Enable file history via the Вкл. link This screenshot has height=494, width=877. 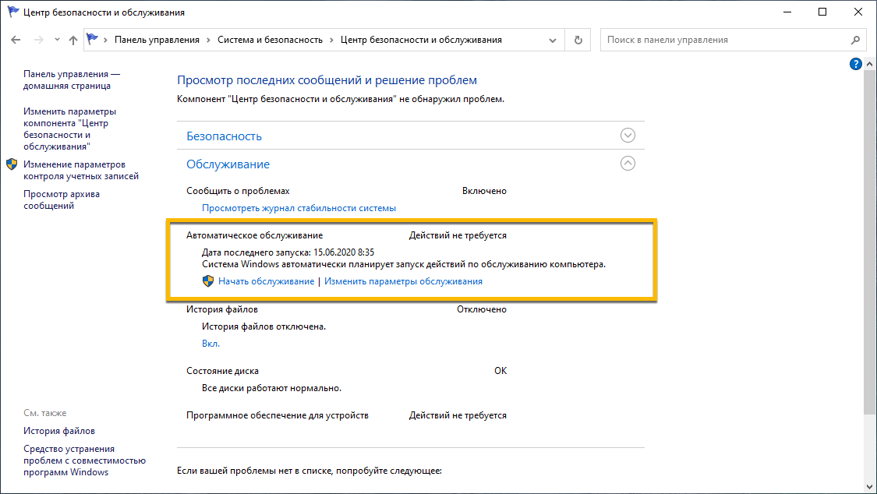pos(211,342)
